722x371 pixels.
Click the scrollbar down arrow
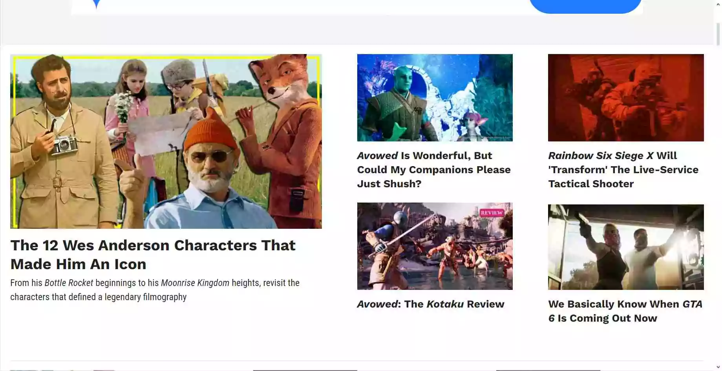(718, 367)
